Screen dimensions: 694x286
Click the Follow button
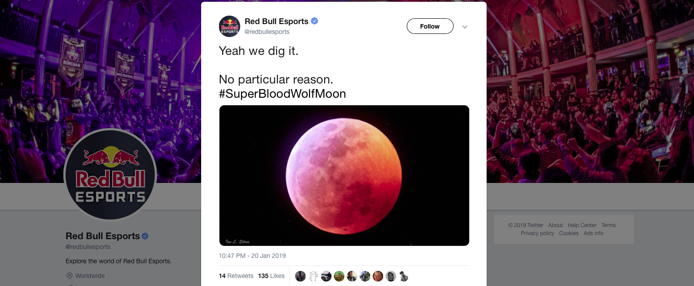coord(430,26)
